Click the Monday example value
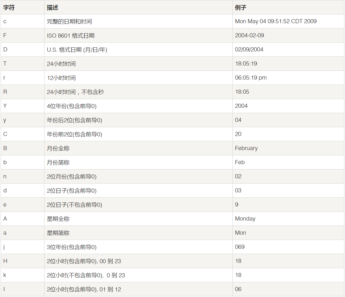Viewport: 345px width, 297px height. 245,219
